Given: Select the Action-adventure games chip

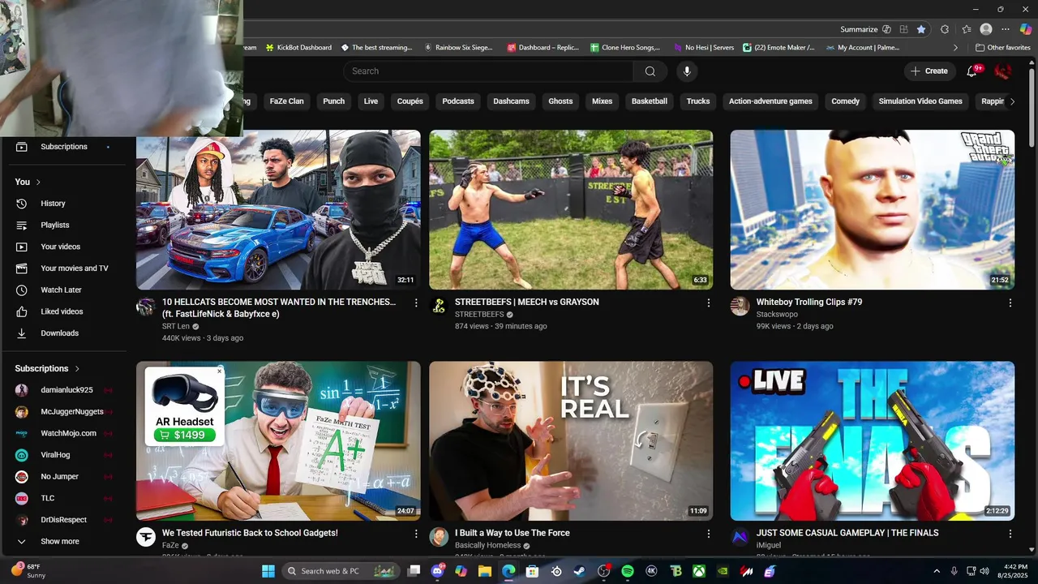Looking at the screenshot, I should point(770,101).
